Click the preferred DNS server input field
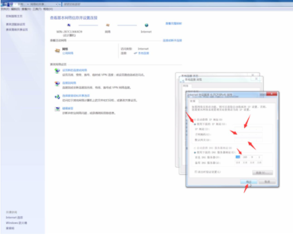Screen dimensions: 293x242 [x=248, y=157]
